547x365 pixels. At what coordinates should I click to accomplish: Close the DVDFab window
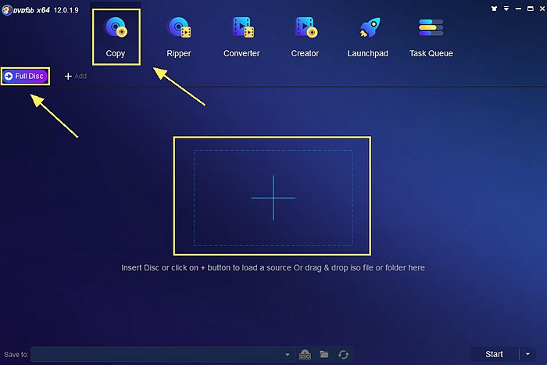[x=542, y=9]
